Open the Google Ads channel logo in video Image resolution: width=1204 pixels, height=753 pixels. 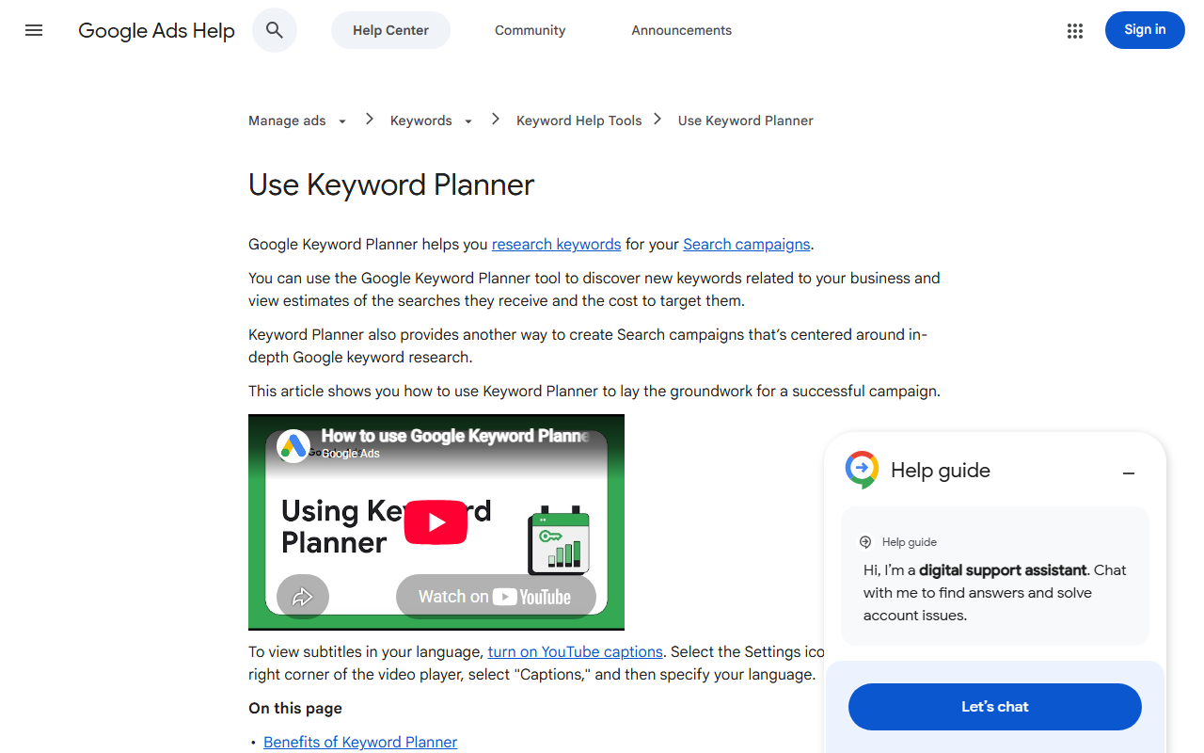click(x=293, y=445)
